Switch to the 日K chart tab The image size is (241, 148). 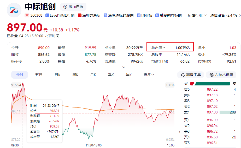click(x=57, y=75)
